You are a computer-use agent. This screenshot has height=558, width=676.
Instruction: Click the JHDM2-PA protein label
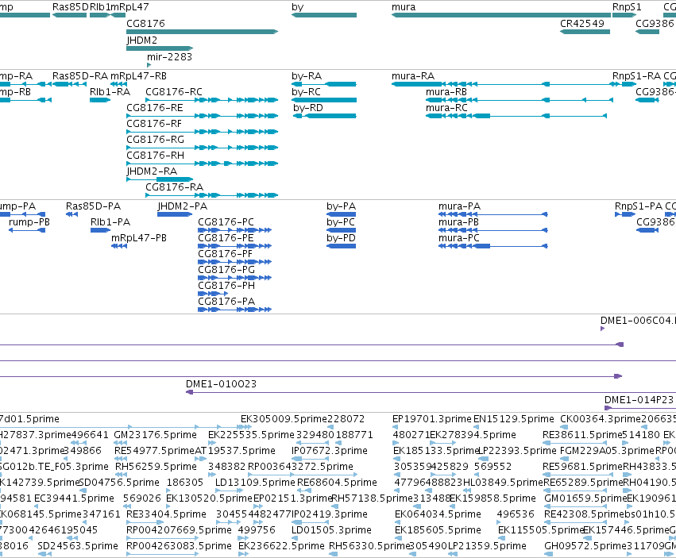183,206
